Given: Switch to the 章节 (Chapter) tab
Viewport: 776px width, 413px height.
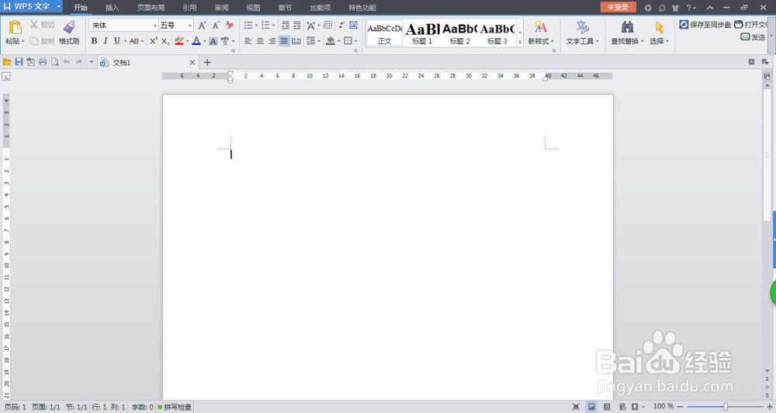Looking at the screenshot, I should point(285,8).
